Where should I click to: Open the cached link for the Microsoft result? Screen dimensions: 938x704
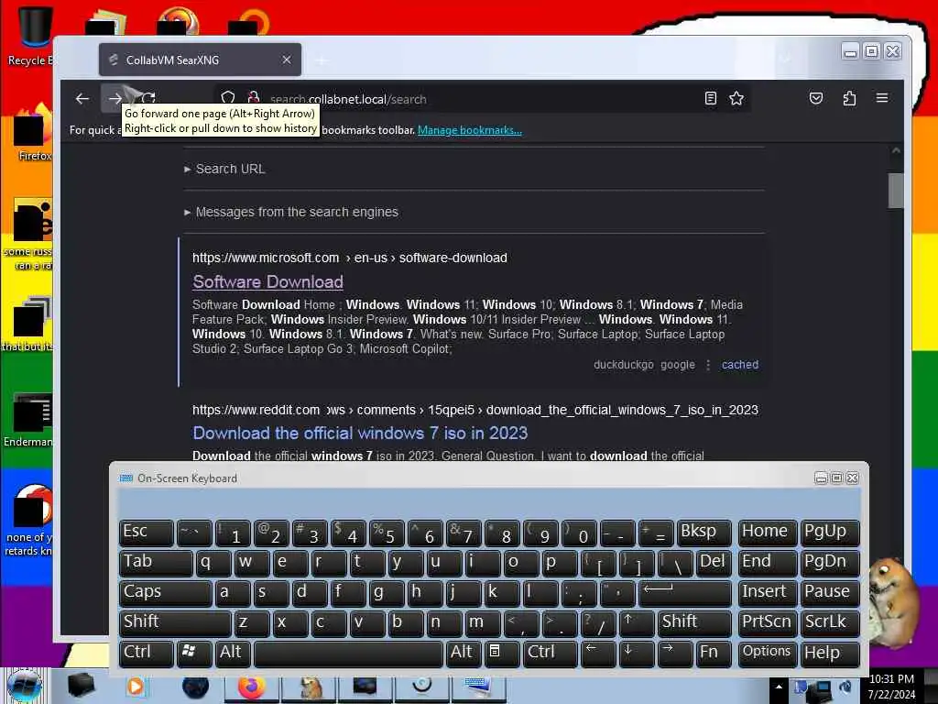pos(740,365)
